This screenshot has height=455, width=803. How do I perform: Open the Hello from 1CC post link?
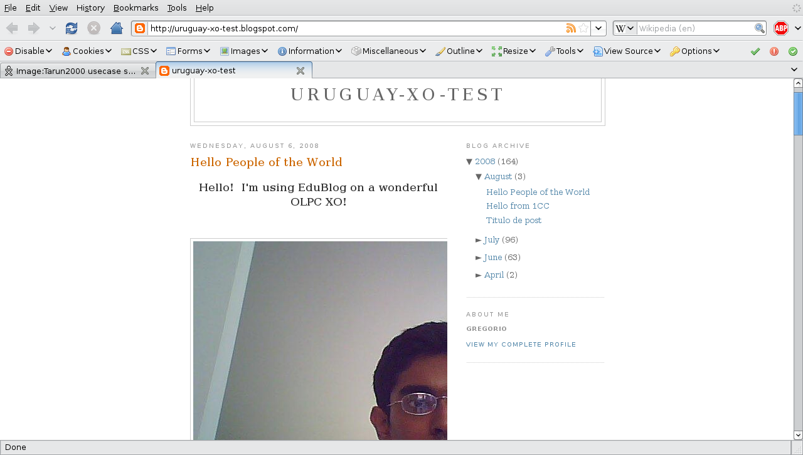click(x=518, y=206)
